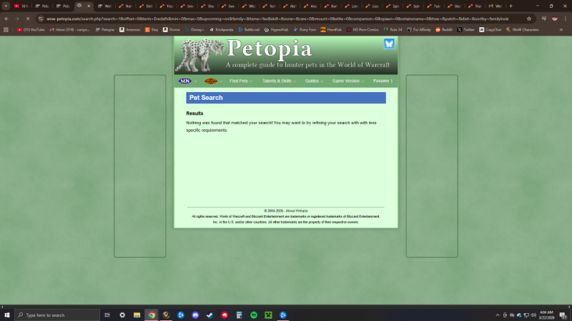The height and width of the screenshot is (321, 572).
Task: Open the Chrome three-dot menu
Action: (x=565, y=19)
